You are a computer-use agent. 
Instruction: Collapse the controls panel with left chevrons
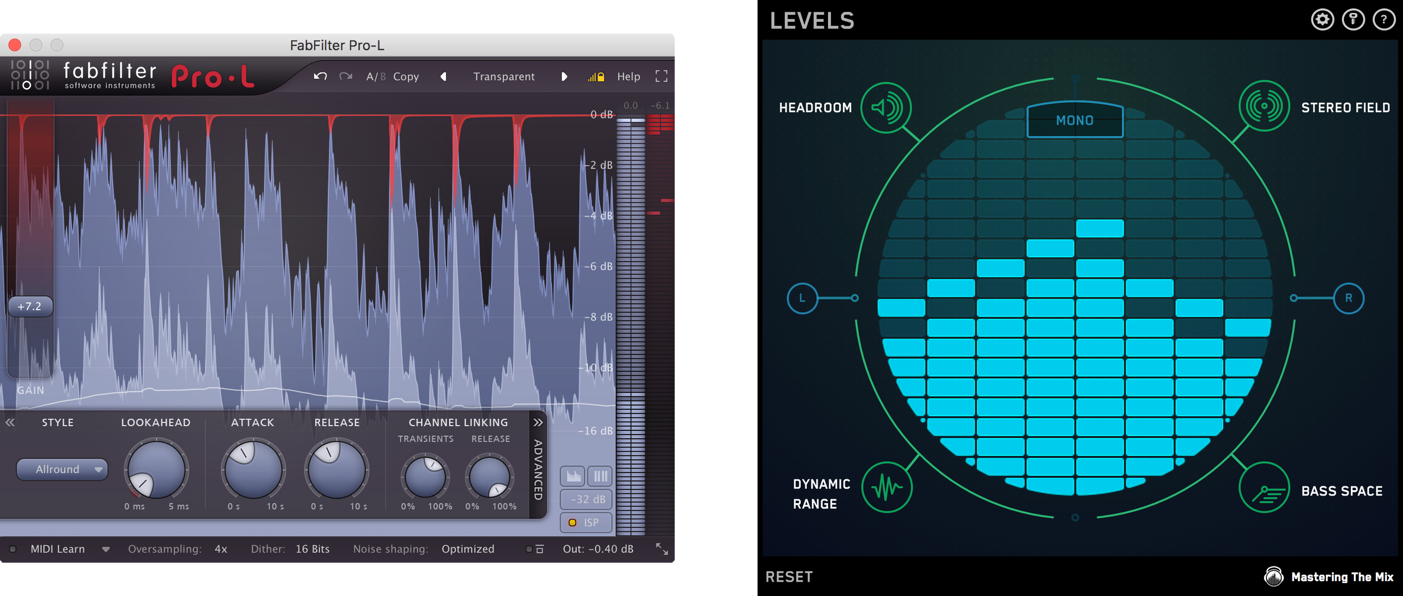point(10,422)
